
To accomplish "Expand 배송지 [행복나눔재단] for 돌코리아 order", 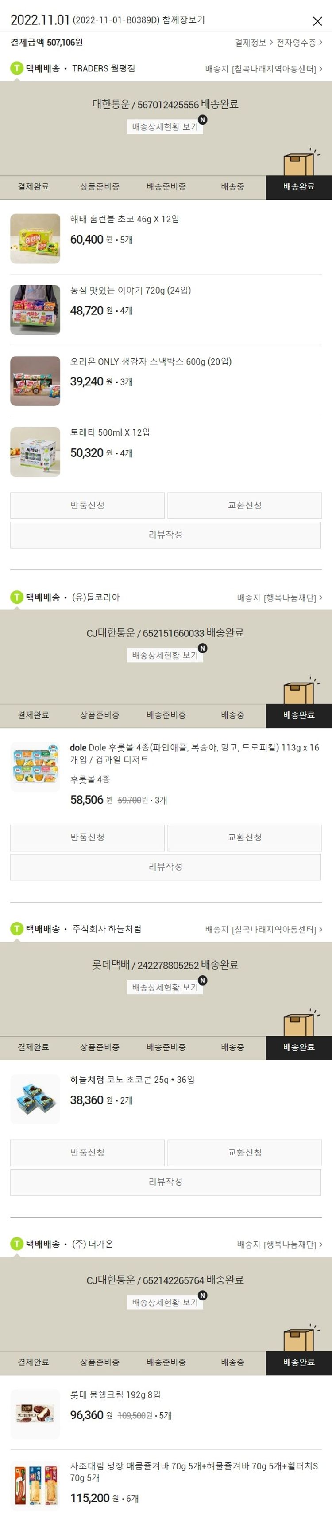I will (279, 598).
